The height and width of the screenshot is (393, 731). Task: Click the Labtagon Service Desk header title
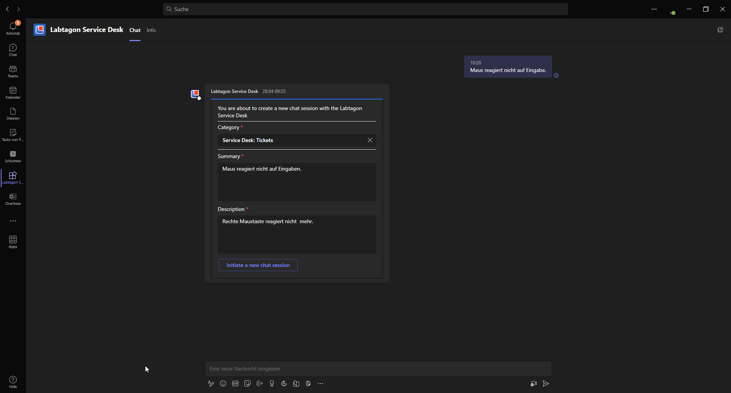pos(87,30)
